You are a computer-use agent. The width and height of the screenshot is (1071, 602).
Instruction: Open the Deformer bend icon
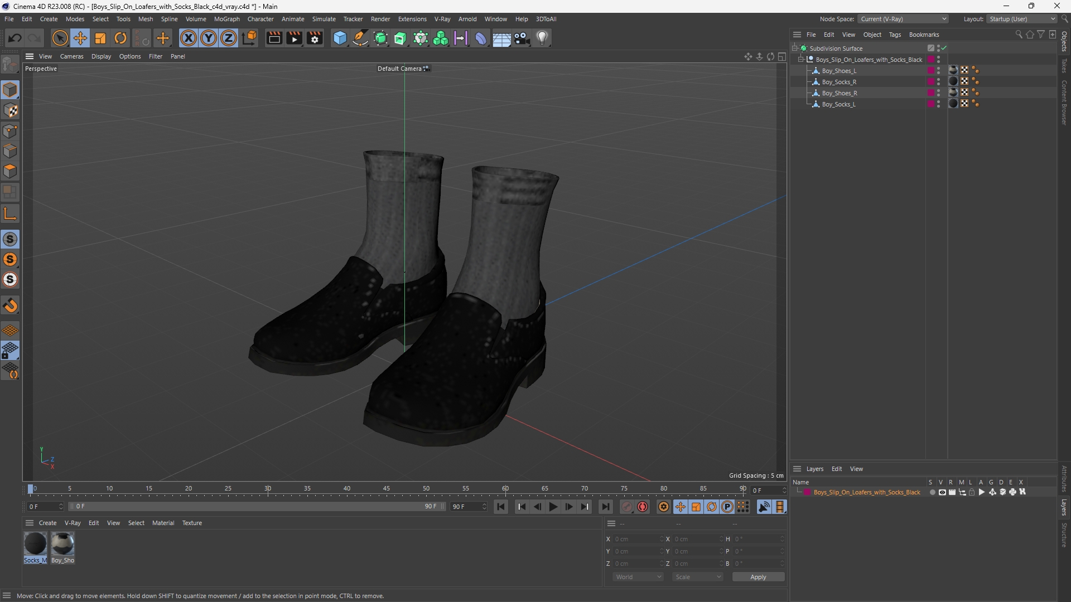(481, 38)
